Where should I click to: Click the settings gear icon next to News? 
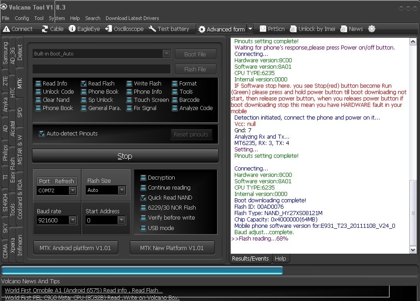tap(372, 29)
